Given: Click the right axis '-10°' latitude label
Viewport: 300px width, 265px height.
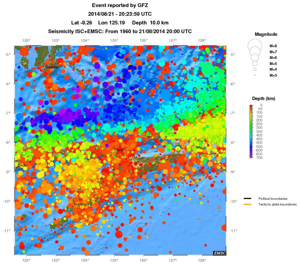Looking at the screenshot, I should [x=233, y=201].
